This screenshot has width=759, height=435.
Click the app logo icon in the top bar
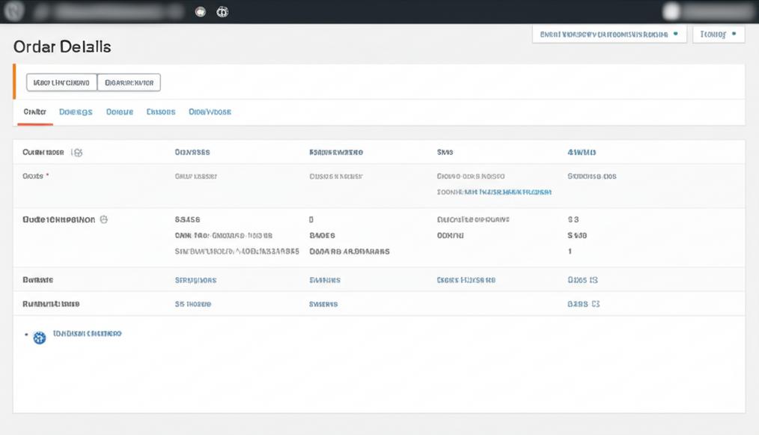[13, 10]
